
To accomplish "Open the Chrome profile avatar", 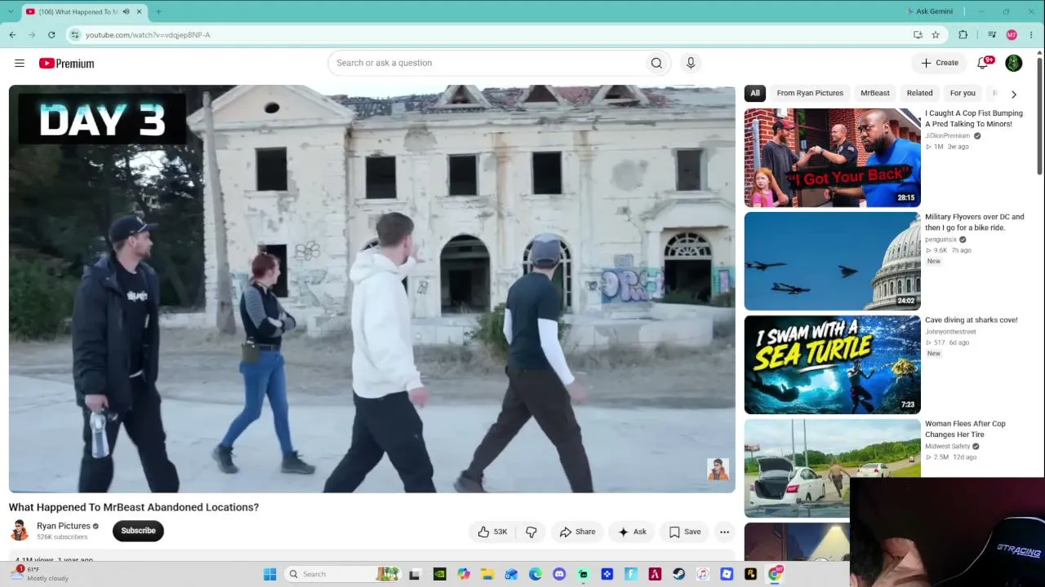I will point(1012,35).
